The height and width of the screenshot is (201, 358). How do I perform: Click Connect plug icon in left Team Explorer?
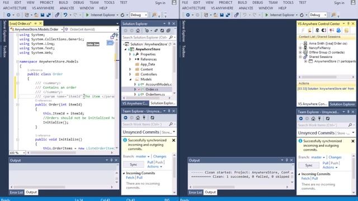coord(144,118)
